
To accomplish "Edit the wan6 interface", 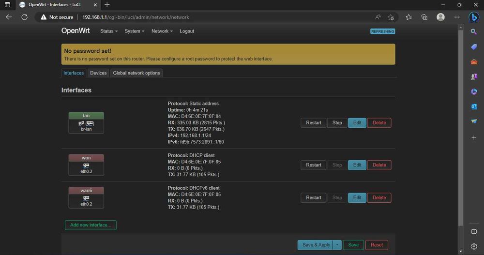I will 357,197.
